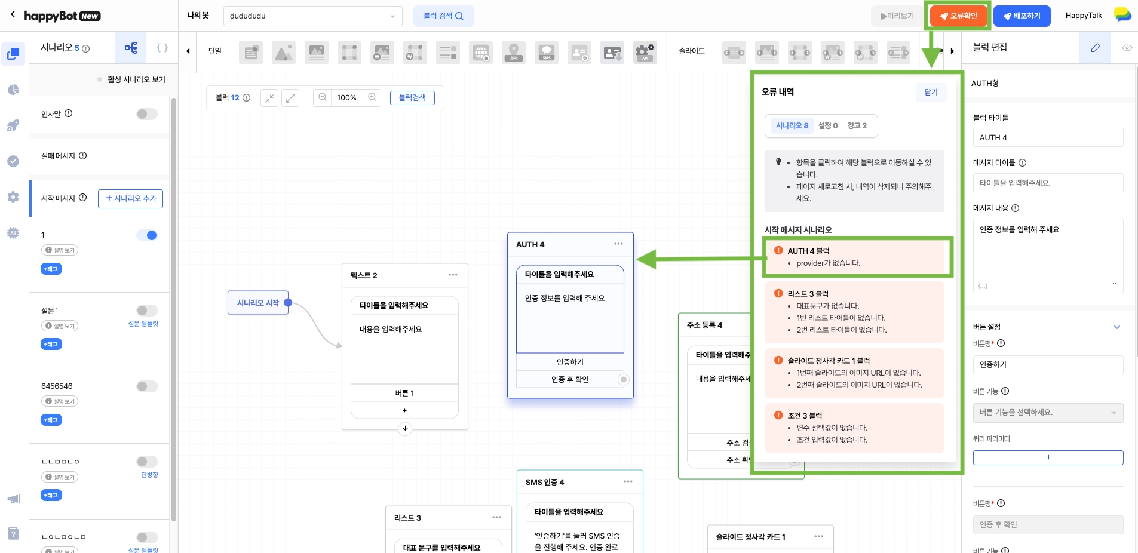Go to the 조건 3 블럭 error item
Viewport: 1138px width, 553px height.
click(854, 428)
